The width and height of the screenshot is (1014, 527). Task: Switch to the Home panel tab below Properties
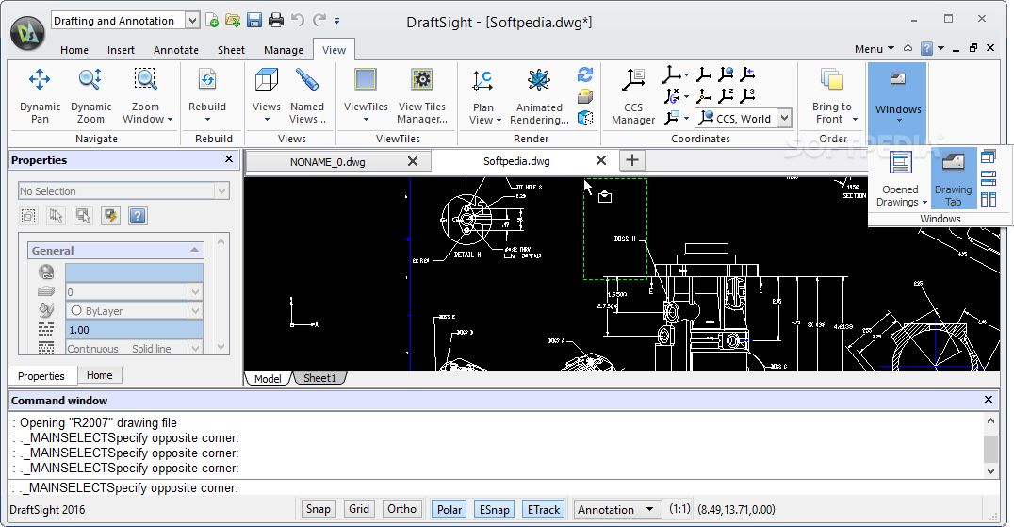(x=100, y=376)
